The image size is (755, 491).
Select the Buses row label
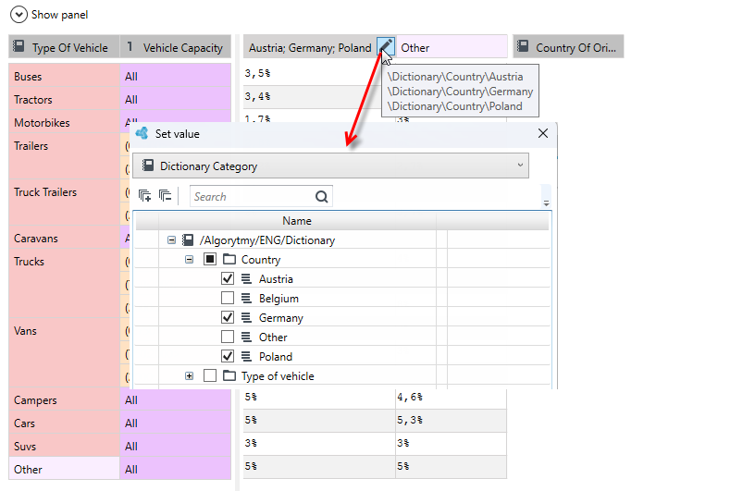click(64, 76)
